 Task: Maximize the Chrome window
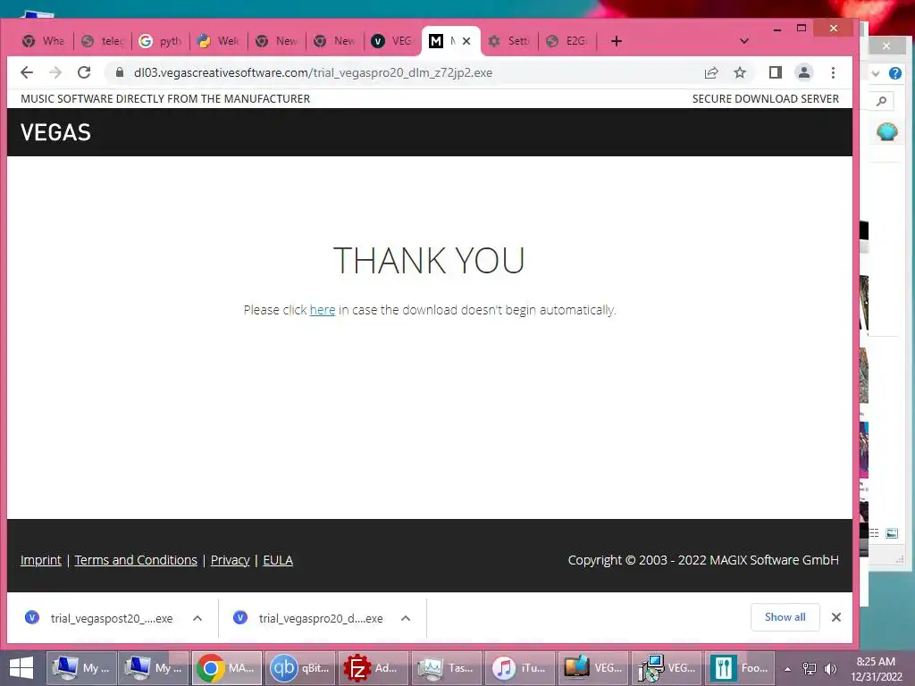(x=802, y=28)
